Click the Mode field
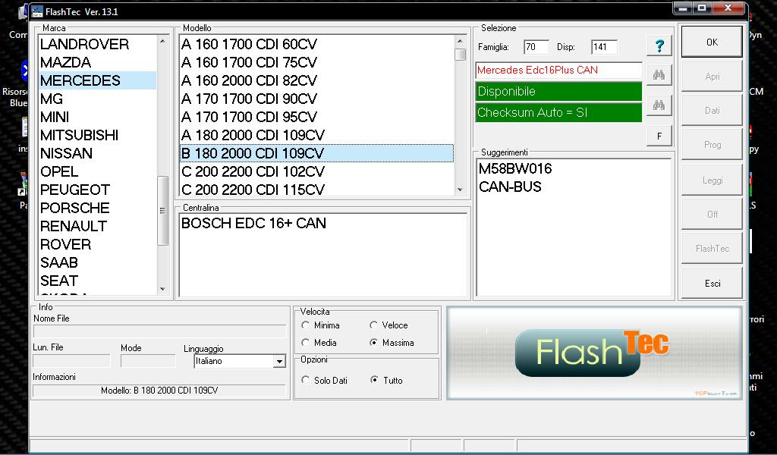This screenshot has width=777, height=455. pyautogui.click(x=148, y=360)
